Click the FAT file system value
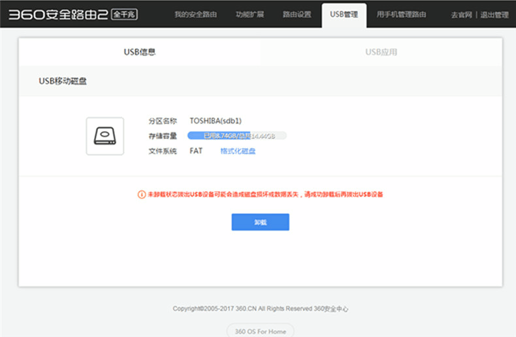The width and height of the screenshot is (516, 337). click(x=196, y=151)
